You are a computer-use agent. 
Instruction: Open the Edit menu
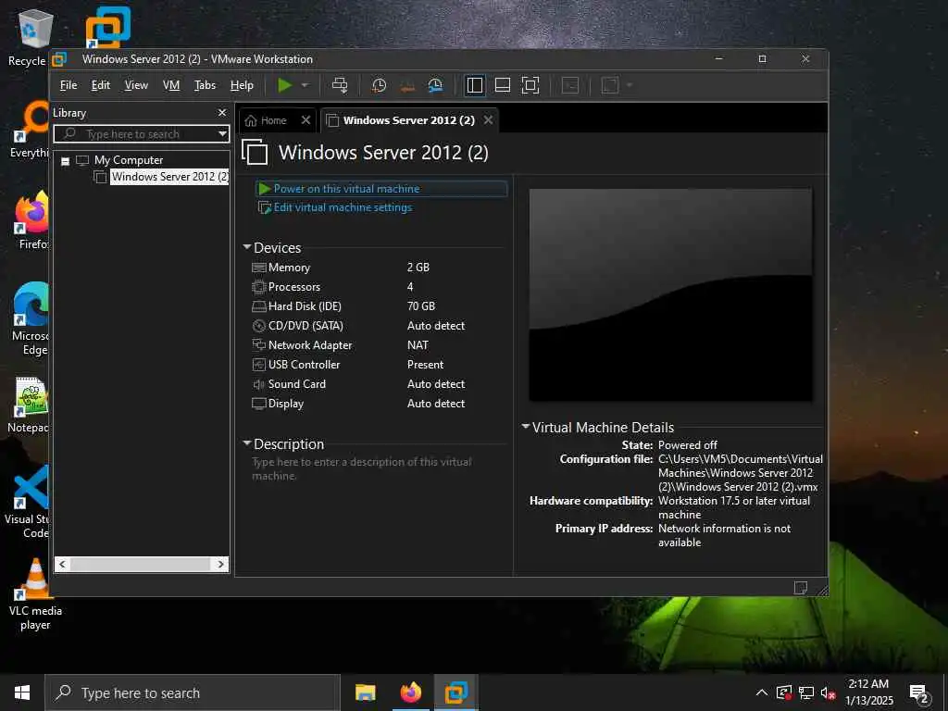click(100, 85)
